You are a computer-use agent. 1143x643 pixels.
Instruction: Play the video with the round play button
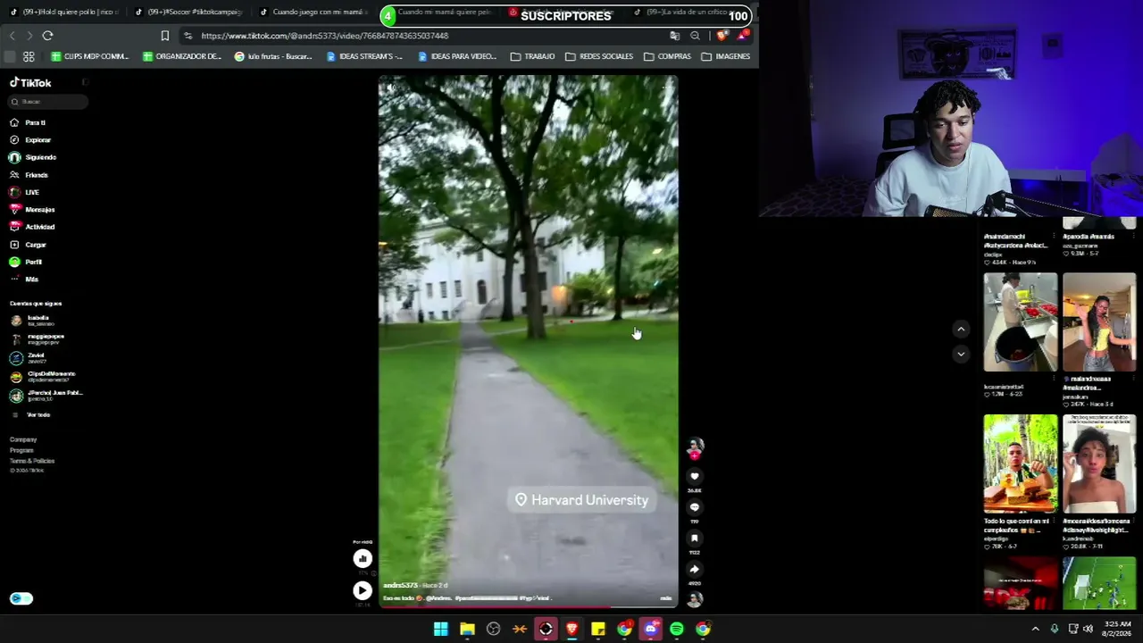[x=363, y=590]
